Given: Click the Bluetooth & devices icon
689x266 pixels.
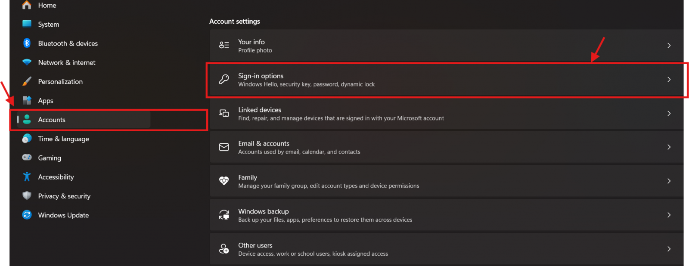Looking at the screenshot, I should tap(27, 43).
